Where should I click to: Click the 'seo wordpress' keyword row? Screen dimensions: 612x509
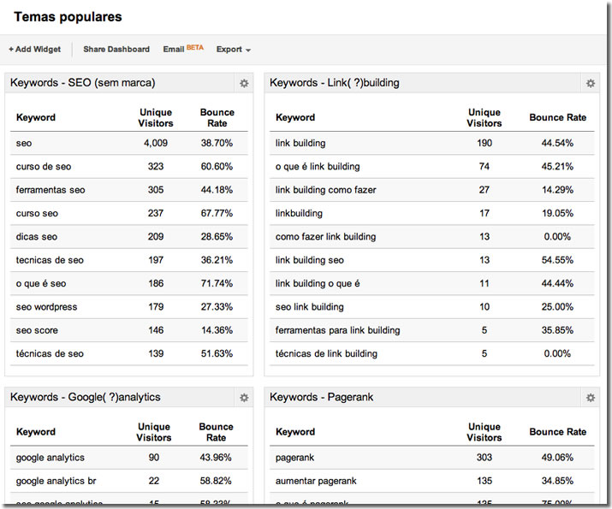point(47,307)
